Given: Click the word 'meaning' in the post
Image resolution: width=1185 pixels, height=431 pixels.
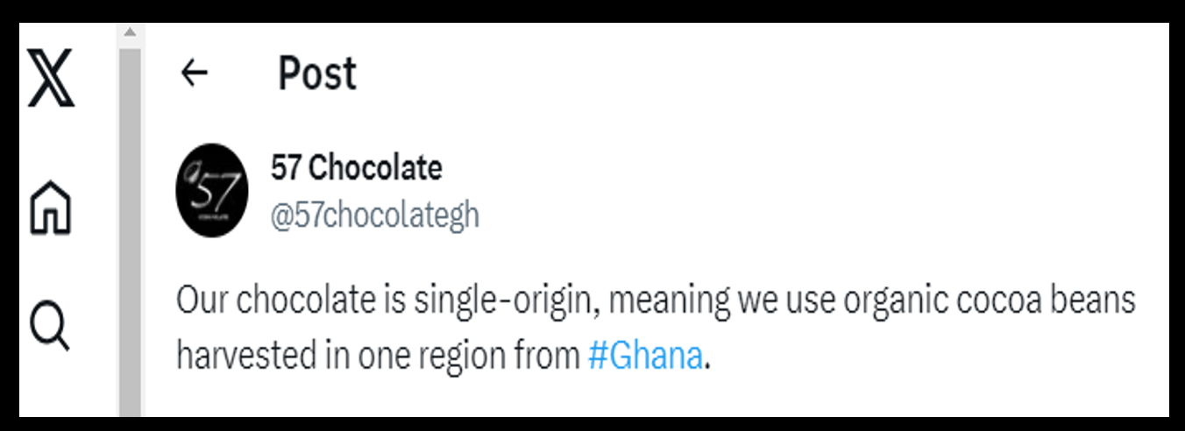Looking at the screenshot, I should [668, 302].
